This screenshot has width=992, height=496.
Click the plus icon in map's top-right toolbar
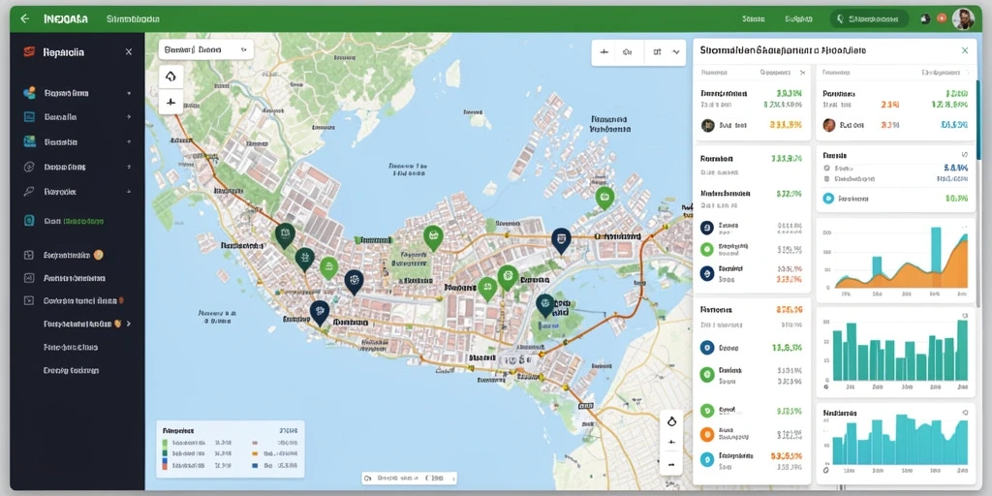[604, 52]
